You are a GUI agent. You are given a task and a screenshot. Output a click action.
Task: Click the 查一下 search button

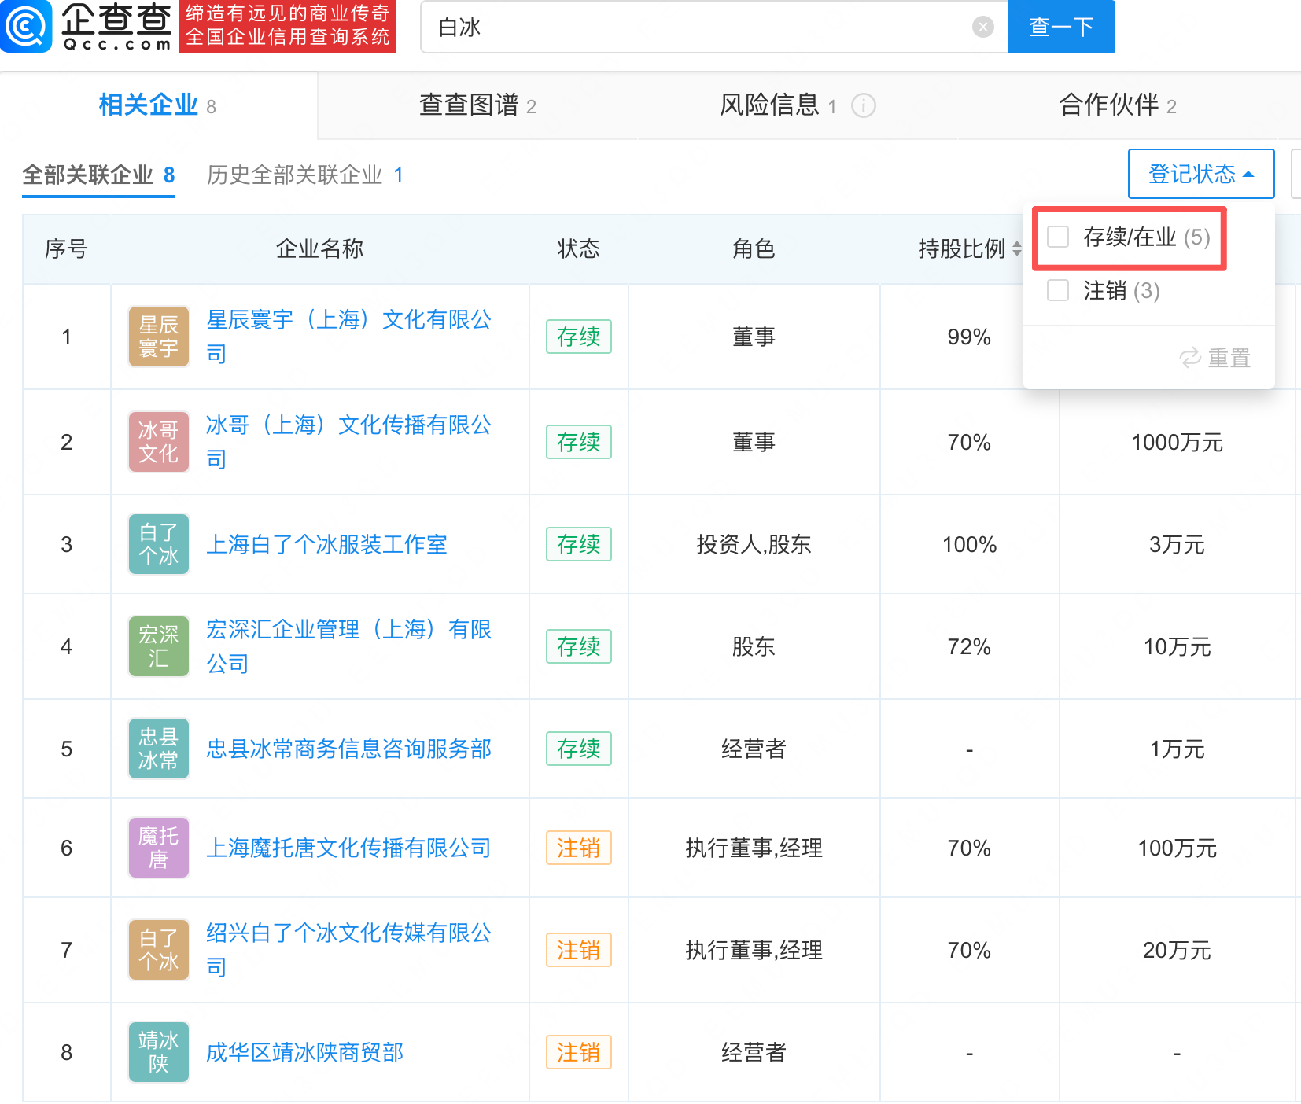1061,26
